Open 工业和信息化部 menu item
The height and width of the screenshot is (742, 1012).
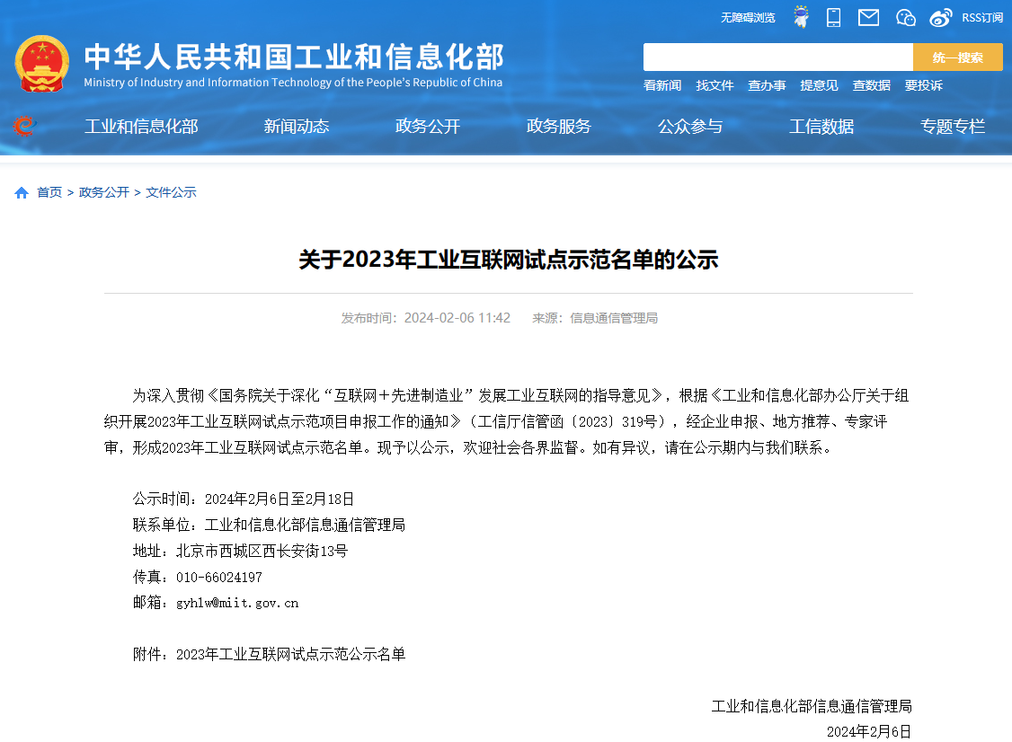141,127
